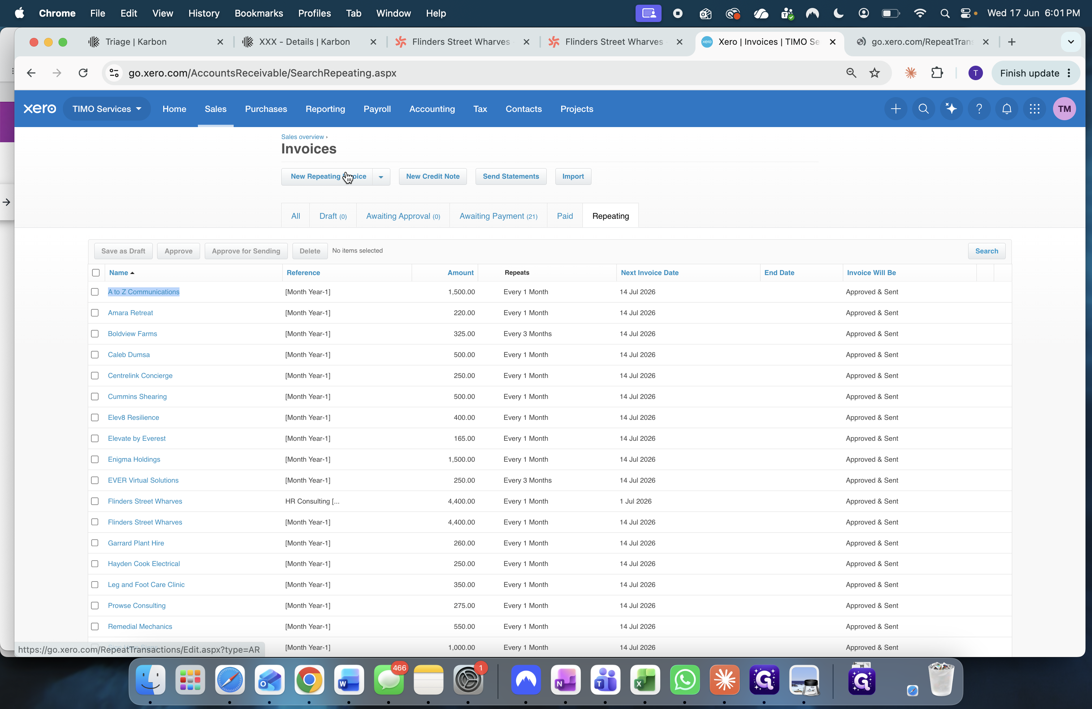
Task: Open Xero notifications bell icon
Action: click(x=1007, y=109)
